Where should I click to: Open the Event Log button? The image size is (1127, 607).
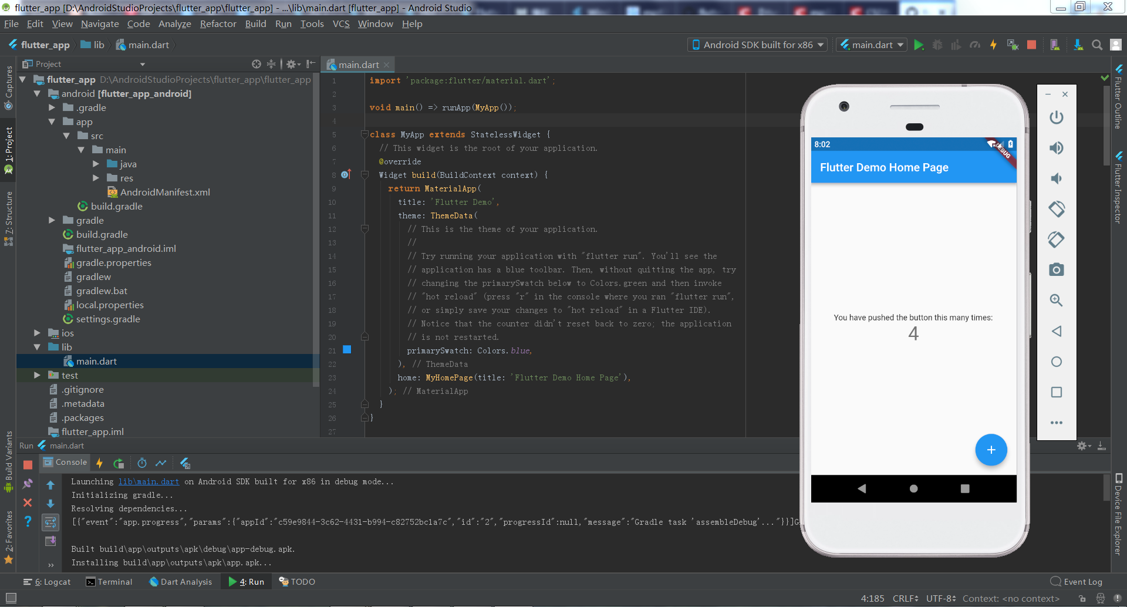[x=1077, y=582]
